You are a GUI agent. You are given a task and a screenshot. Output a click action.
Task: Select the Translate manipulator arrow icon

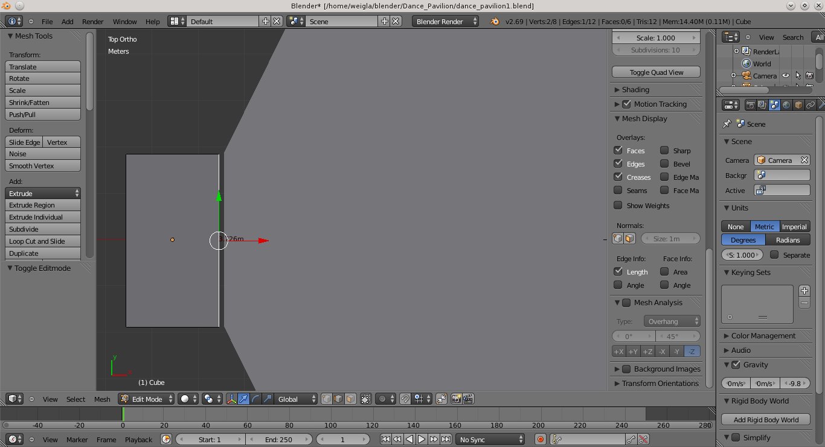pyautogui.click(x=244, y=399)
